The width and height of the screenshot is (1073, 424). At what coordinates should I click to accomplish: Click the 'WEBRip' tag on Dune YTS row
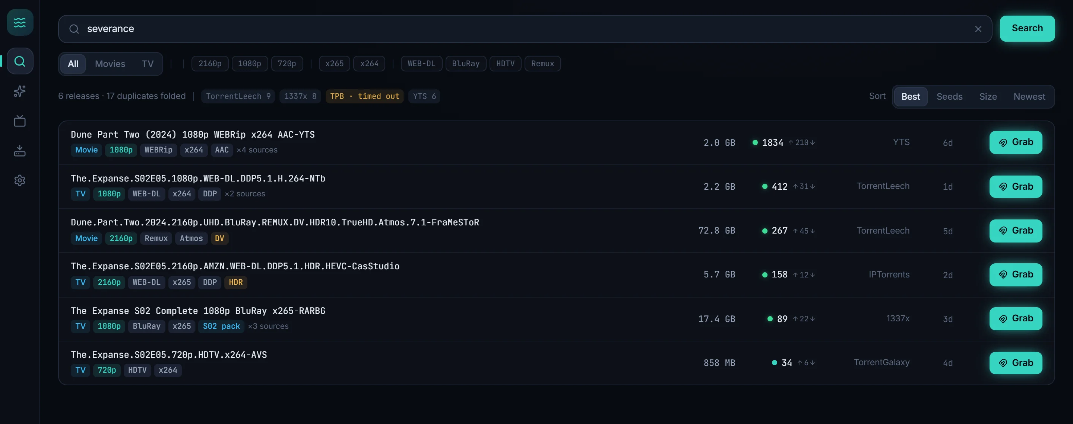pyautogui.click(x=158, y=150)
